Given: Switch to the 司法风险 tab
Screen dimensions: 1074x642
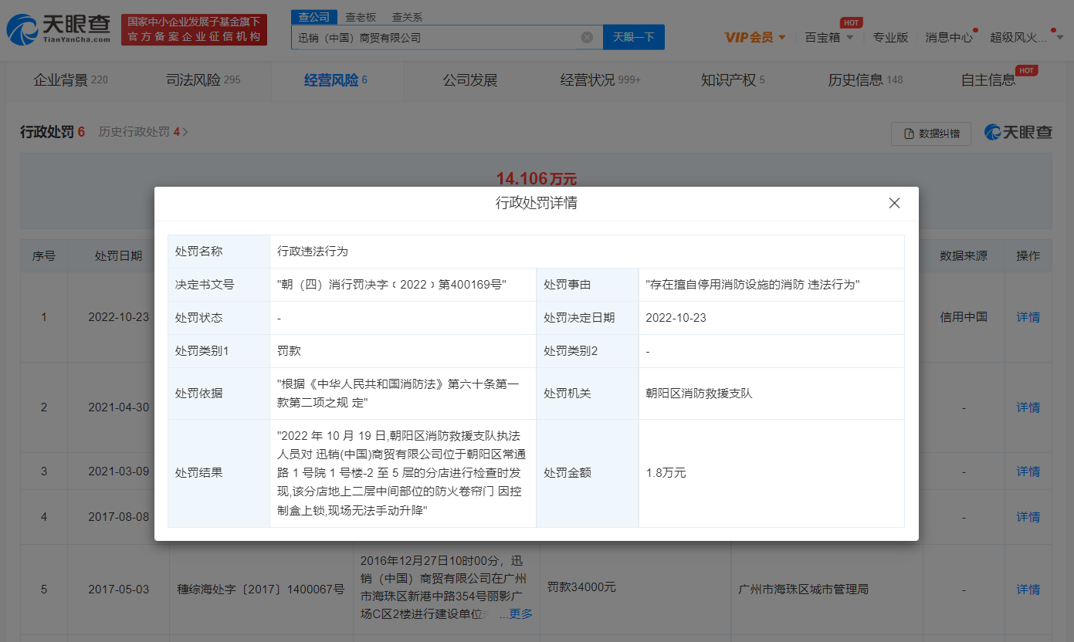Looking at the screenshot, I should pyautogui.click(x=203, y=80).
